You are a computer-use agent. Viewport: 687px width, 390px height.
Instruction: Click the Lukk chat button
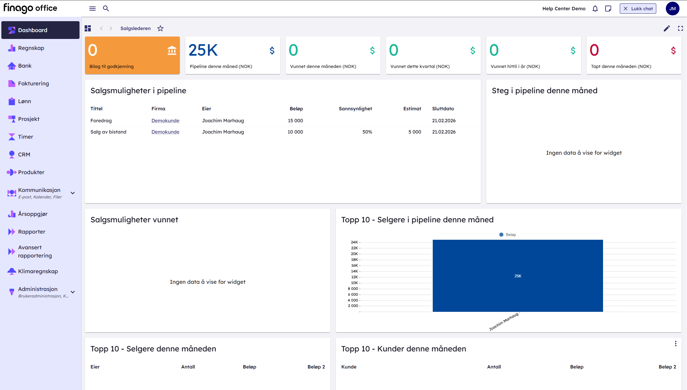tap(638, 9)
